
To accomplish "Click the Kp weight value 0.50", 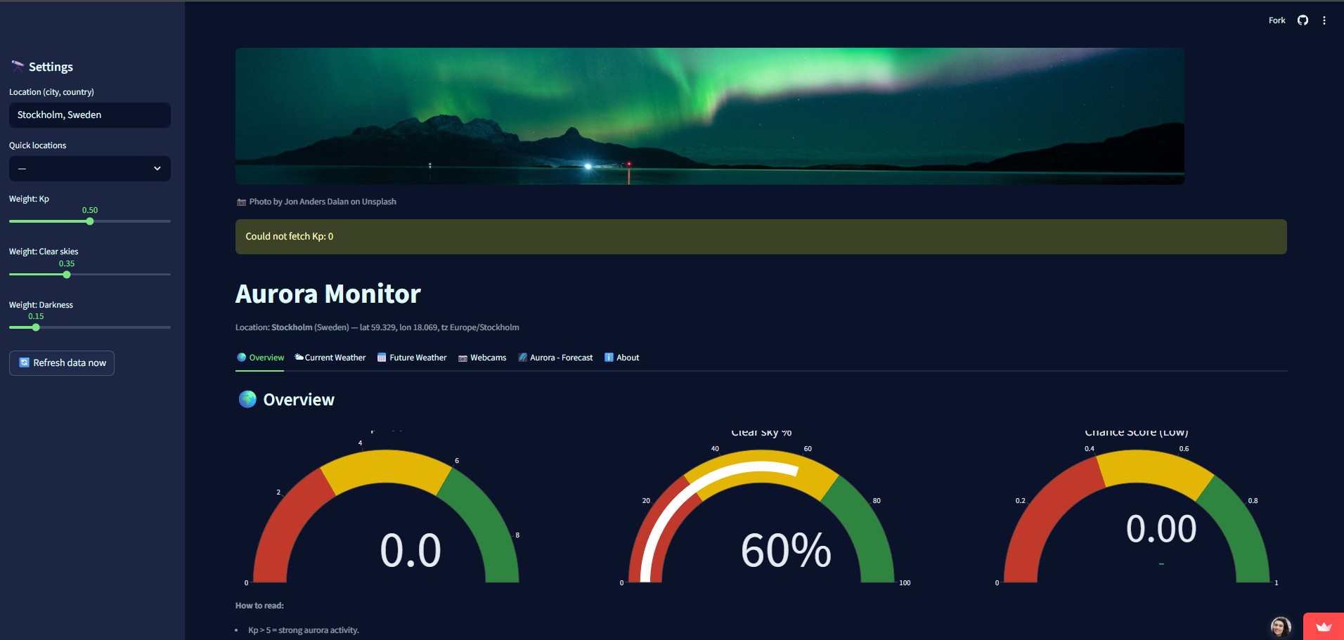I will pyautogui.click(x=90, y=210).
